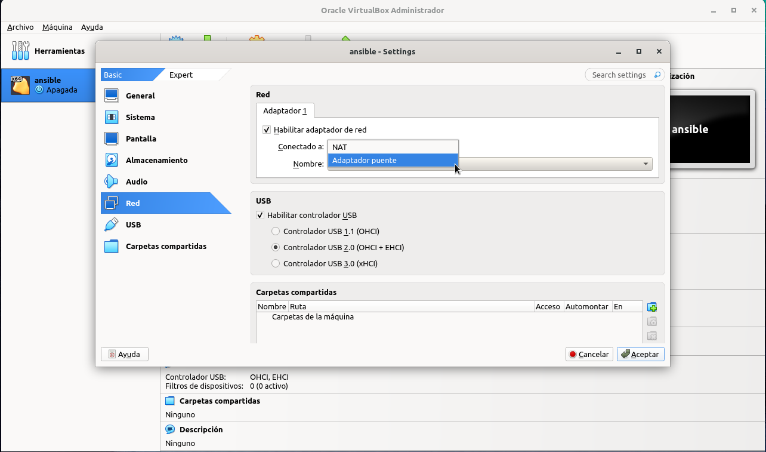The width and height of the screenshot is (766, 452).
Task: Select Controlador USB 1.1 (OHCI)
Action: tap(276, 231)
